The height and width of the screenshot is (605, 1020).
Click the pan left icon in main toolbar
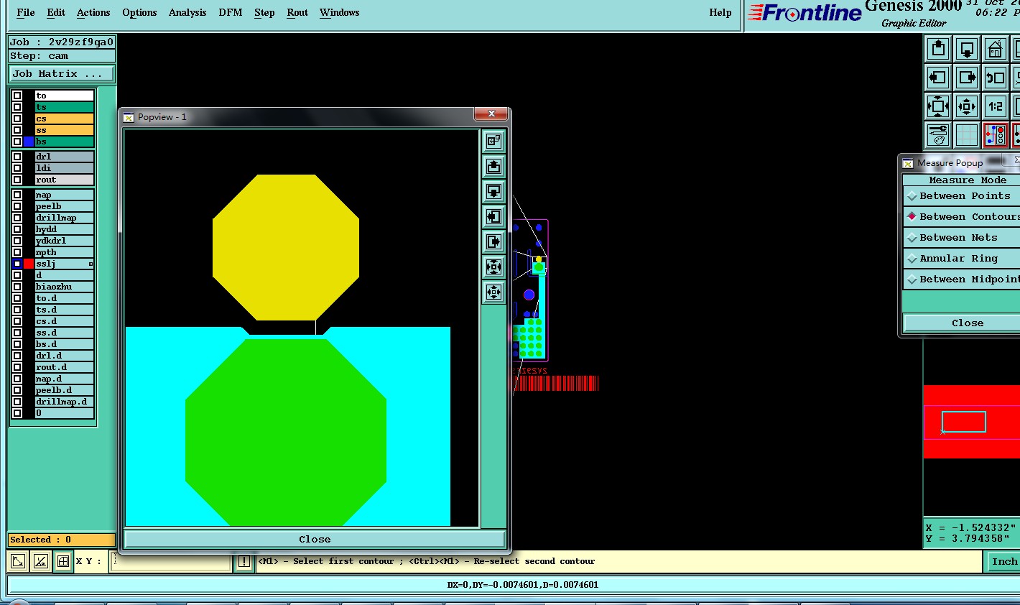tap(938, 78)
